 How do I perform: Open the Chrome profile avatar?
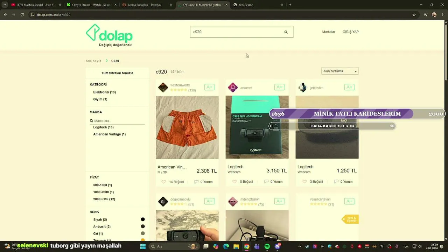click(434, 15)
